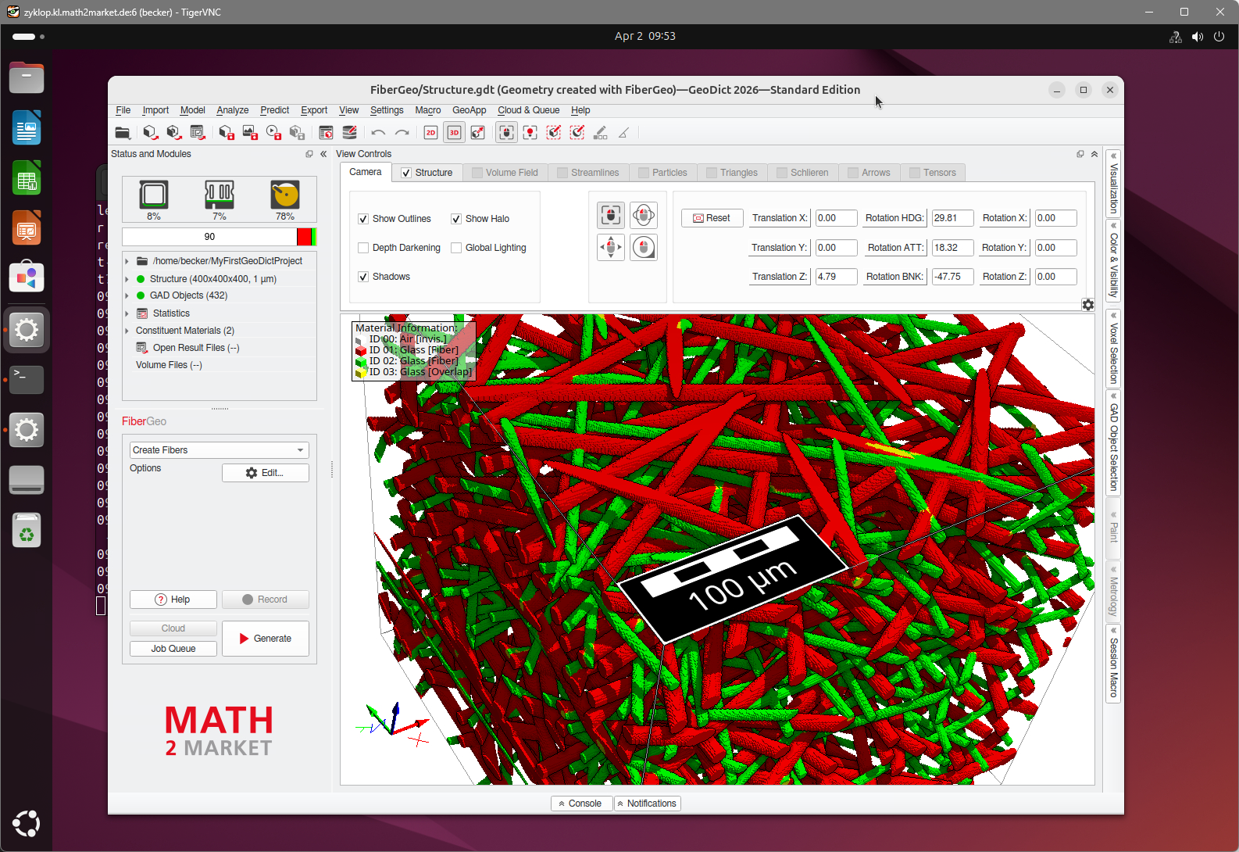1239x852 pixels.
Task: Click the angle measurement toolbar icon
Action: 623,133
